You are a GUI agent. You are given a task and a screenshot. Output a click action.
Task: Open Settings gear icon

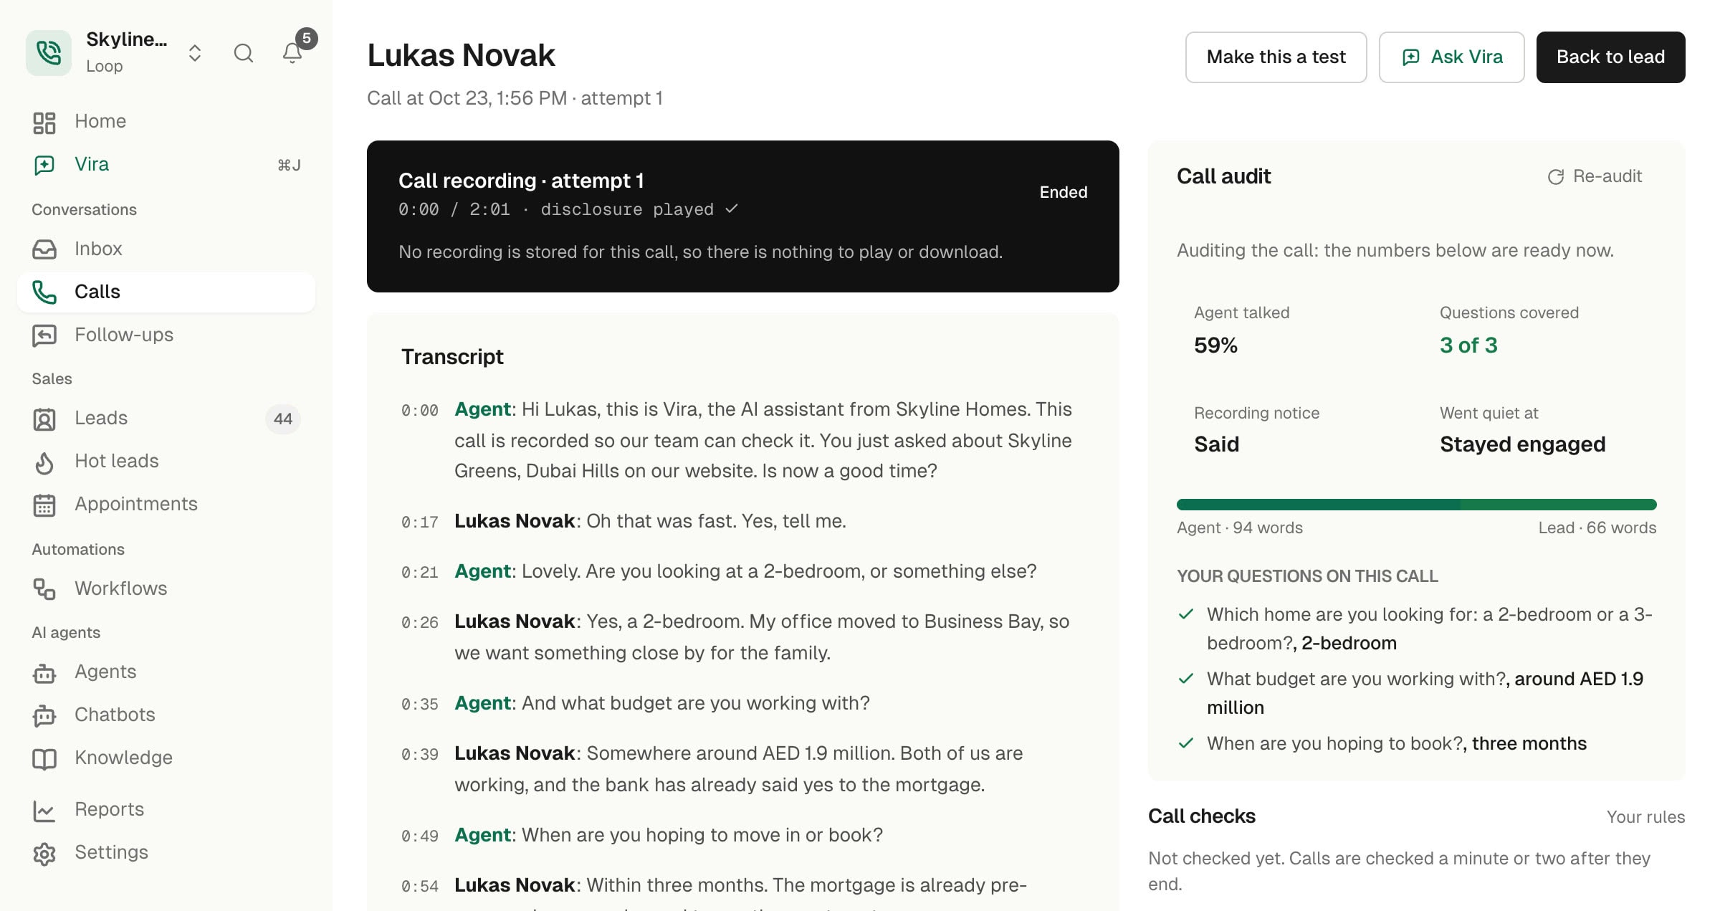[44, 854]
